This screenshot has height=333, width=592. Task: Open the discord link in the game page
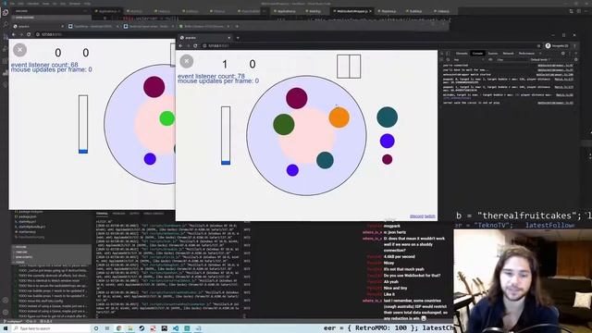point(416,216)
